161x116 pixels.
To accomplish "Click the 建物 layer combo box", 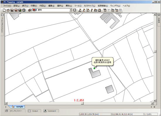I will (x=52, y=10).
